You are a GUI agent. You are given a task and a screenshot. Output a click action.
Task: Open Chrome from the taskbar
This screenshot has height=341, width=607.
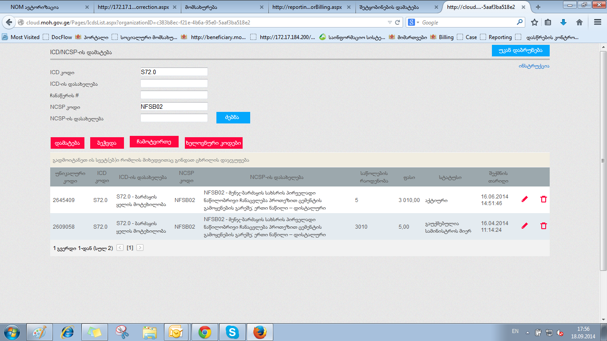point(204,332)
